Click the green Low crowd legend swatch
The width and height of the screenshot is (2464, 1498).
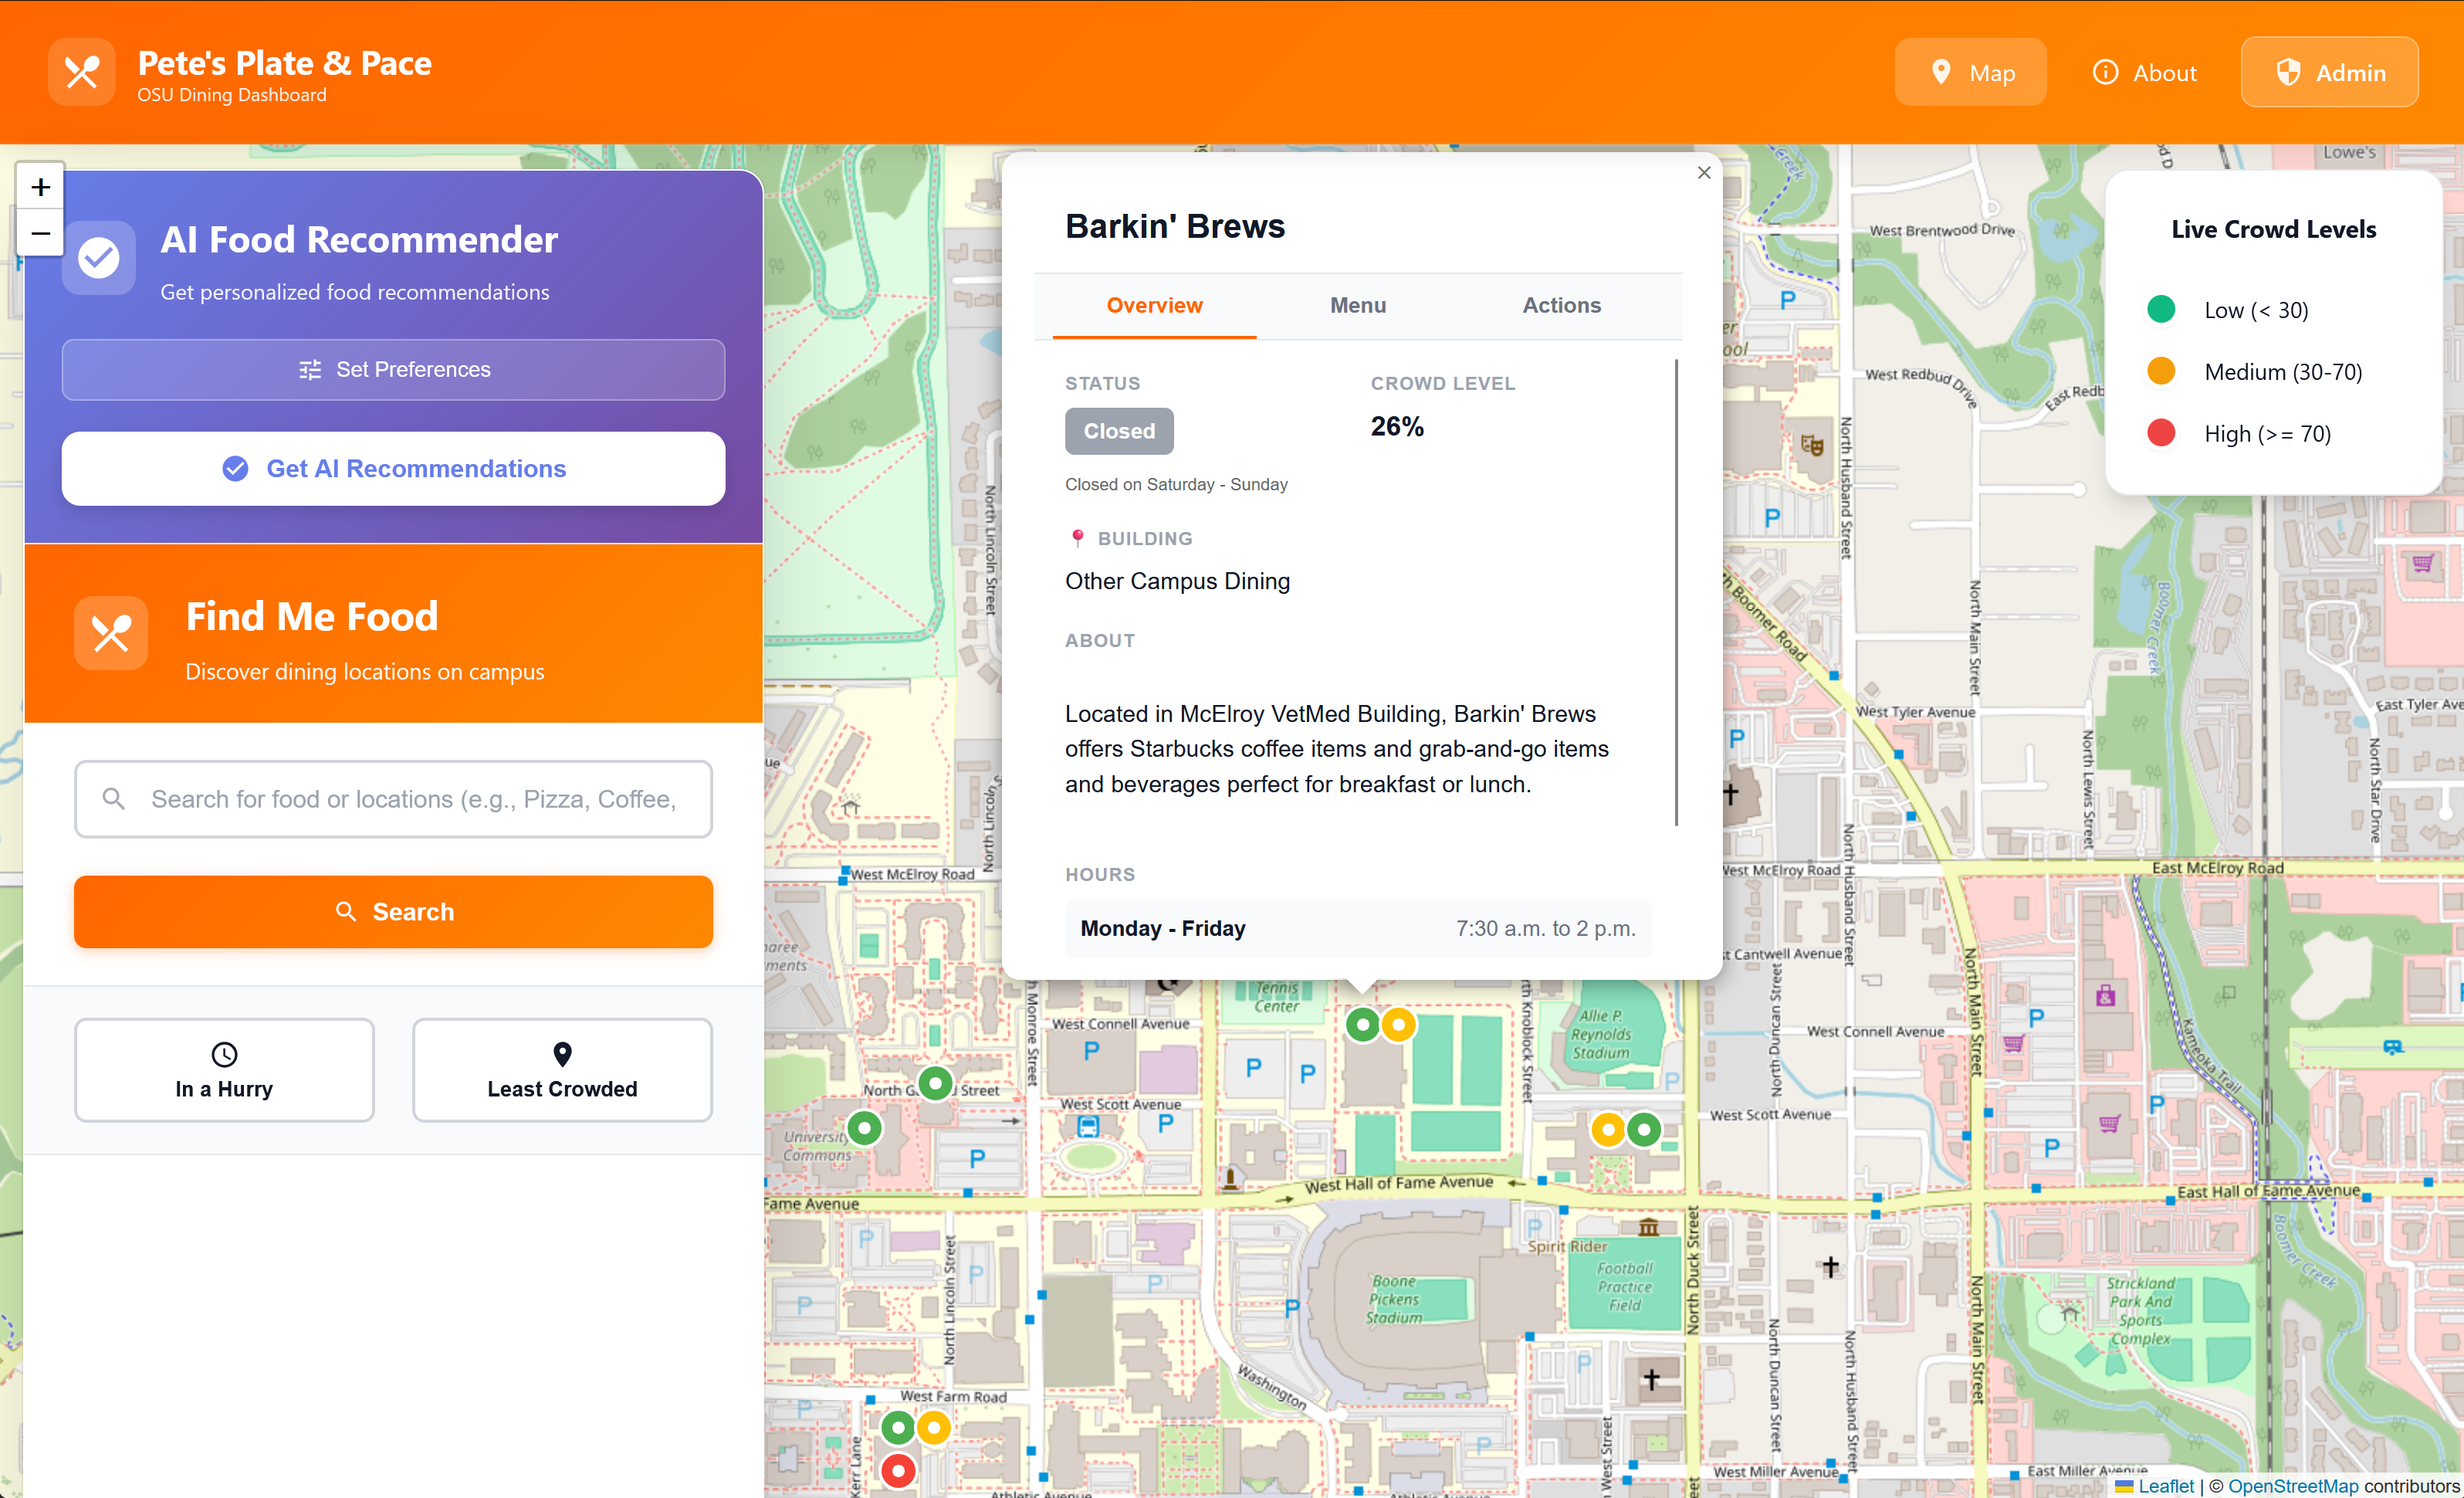[2160, 310]
